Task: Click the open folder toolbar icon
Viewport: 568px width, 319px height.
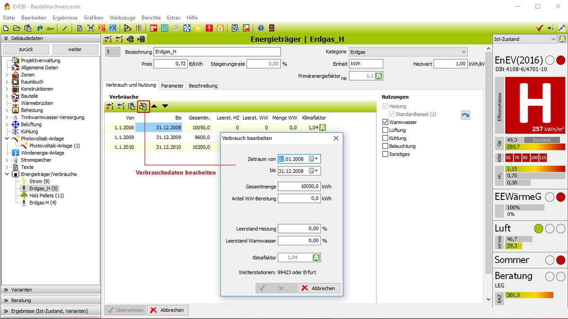Action: coord(17,28)
